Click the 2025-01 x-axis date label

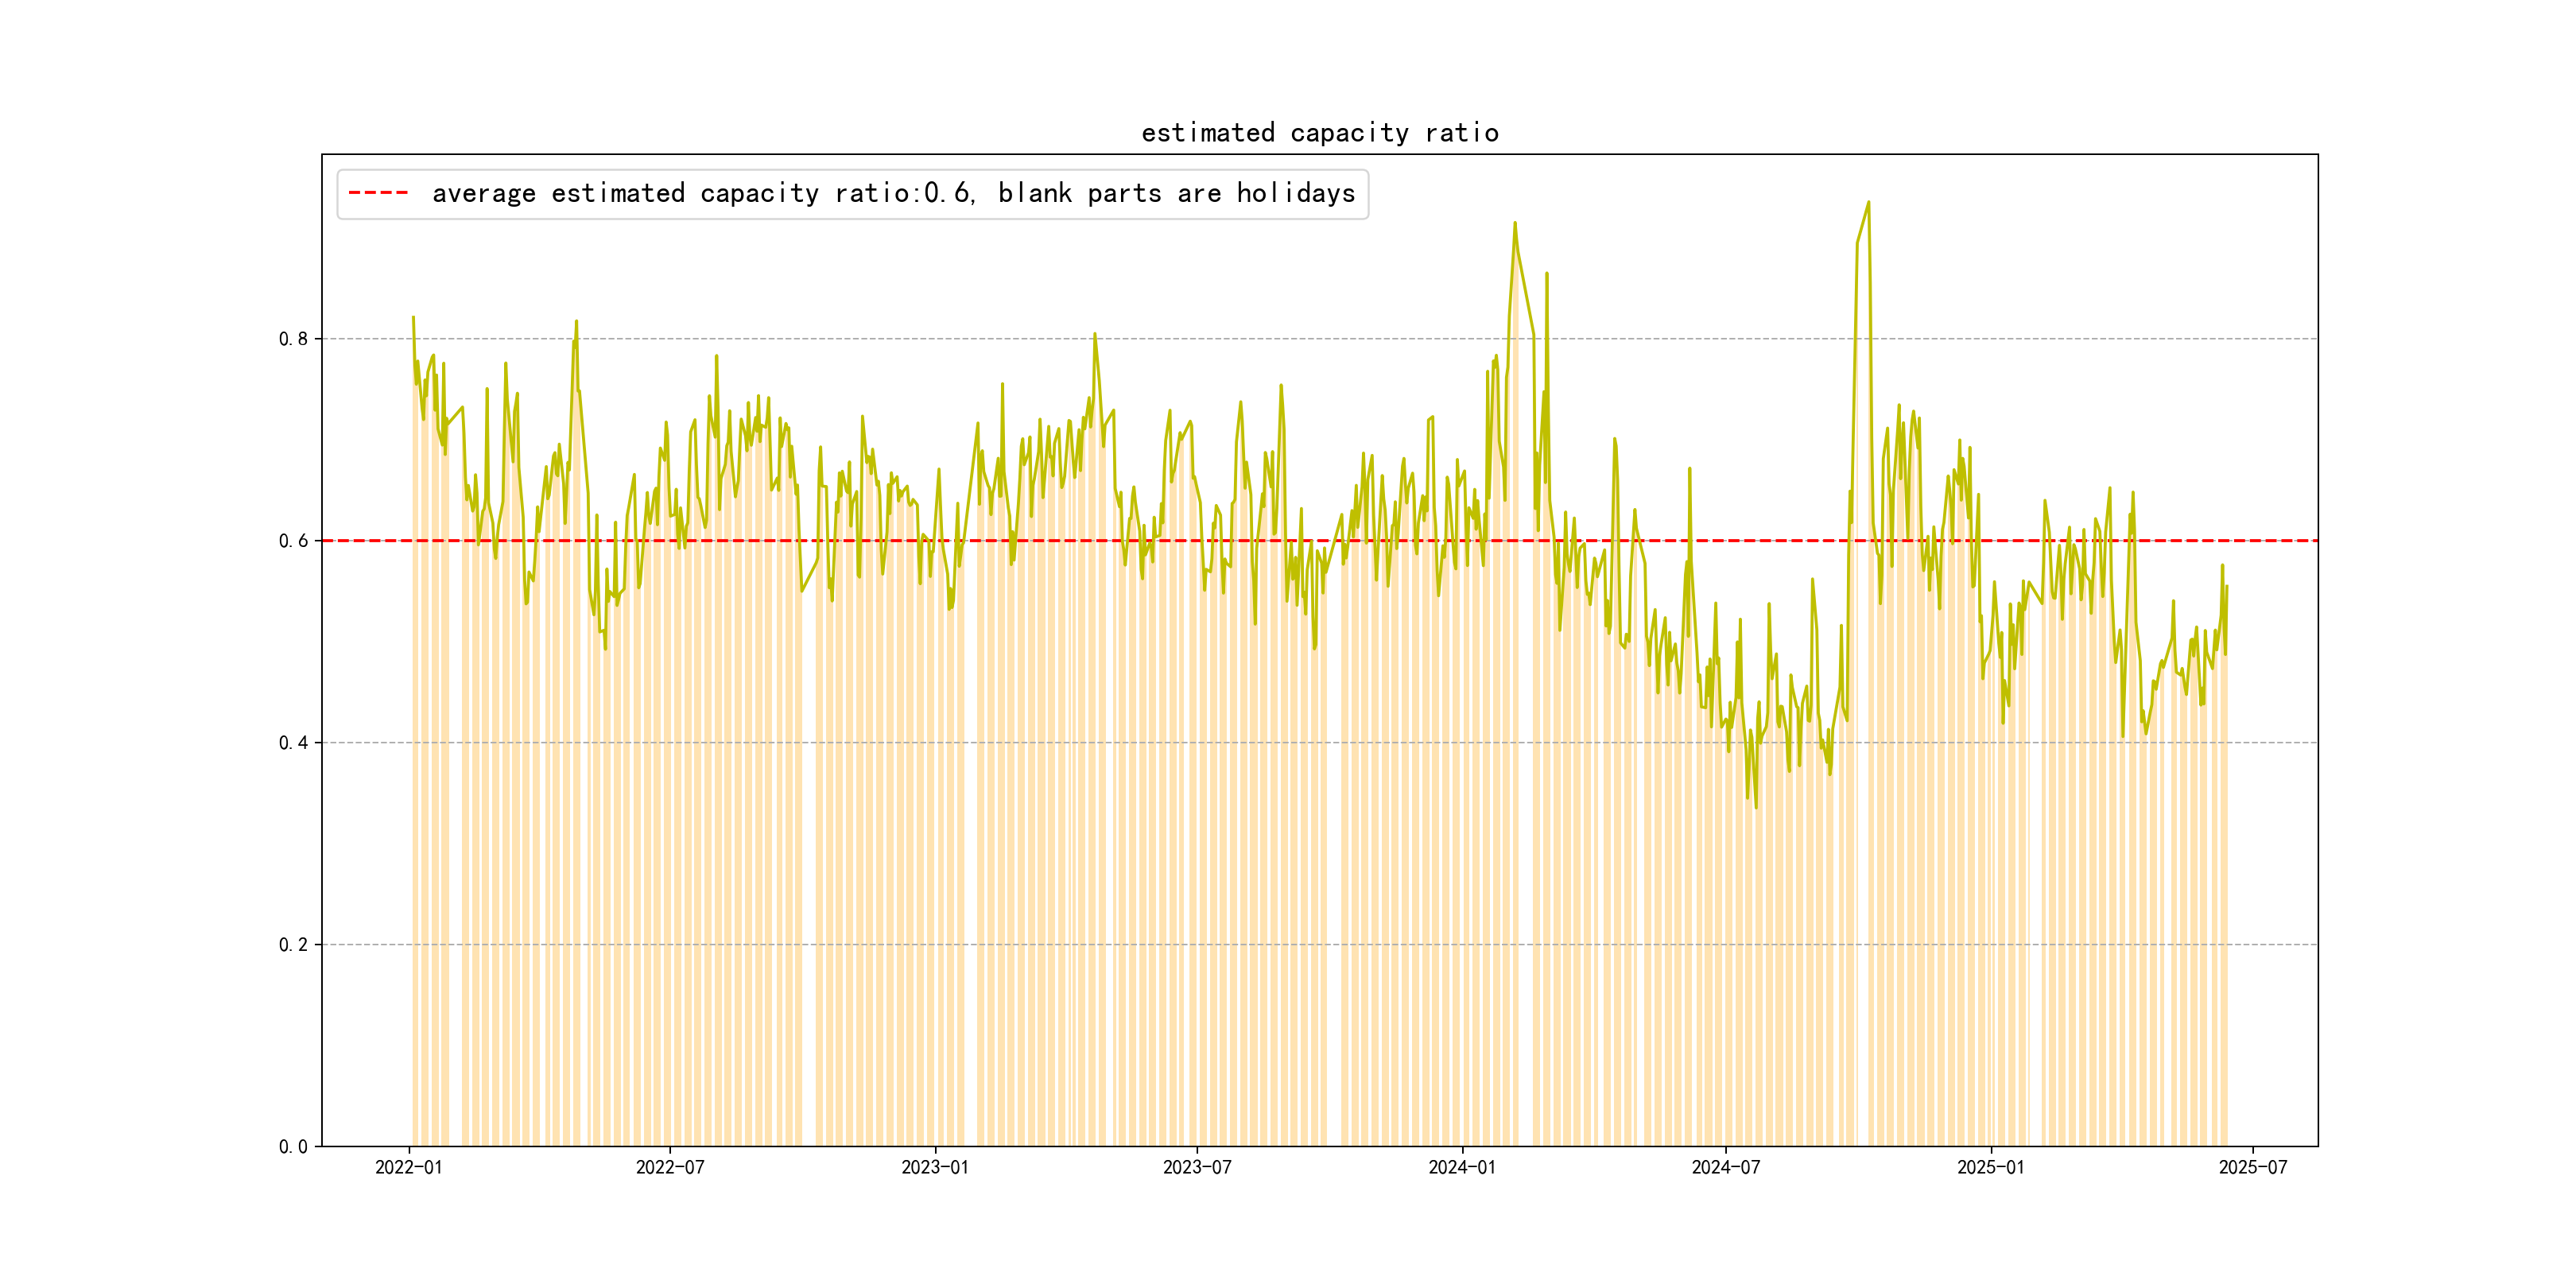tap(1990, 1168)
